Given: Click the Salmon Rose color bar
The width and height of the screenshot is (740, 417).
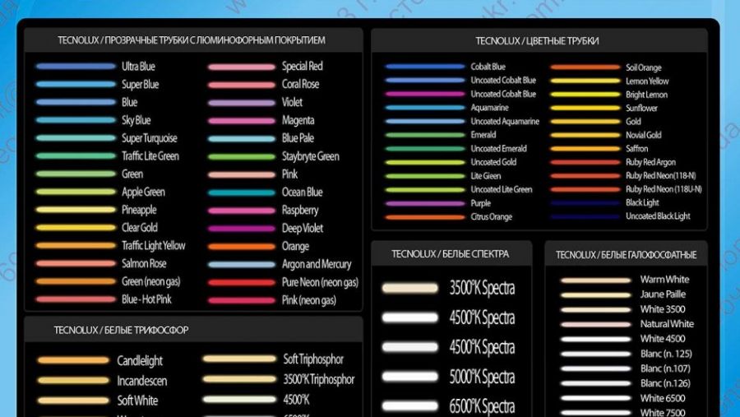Looking at the screenshot, I should (x=76, y=263).
